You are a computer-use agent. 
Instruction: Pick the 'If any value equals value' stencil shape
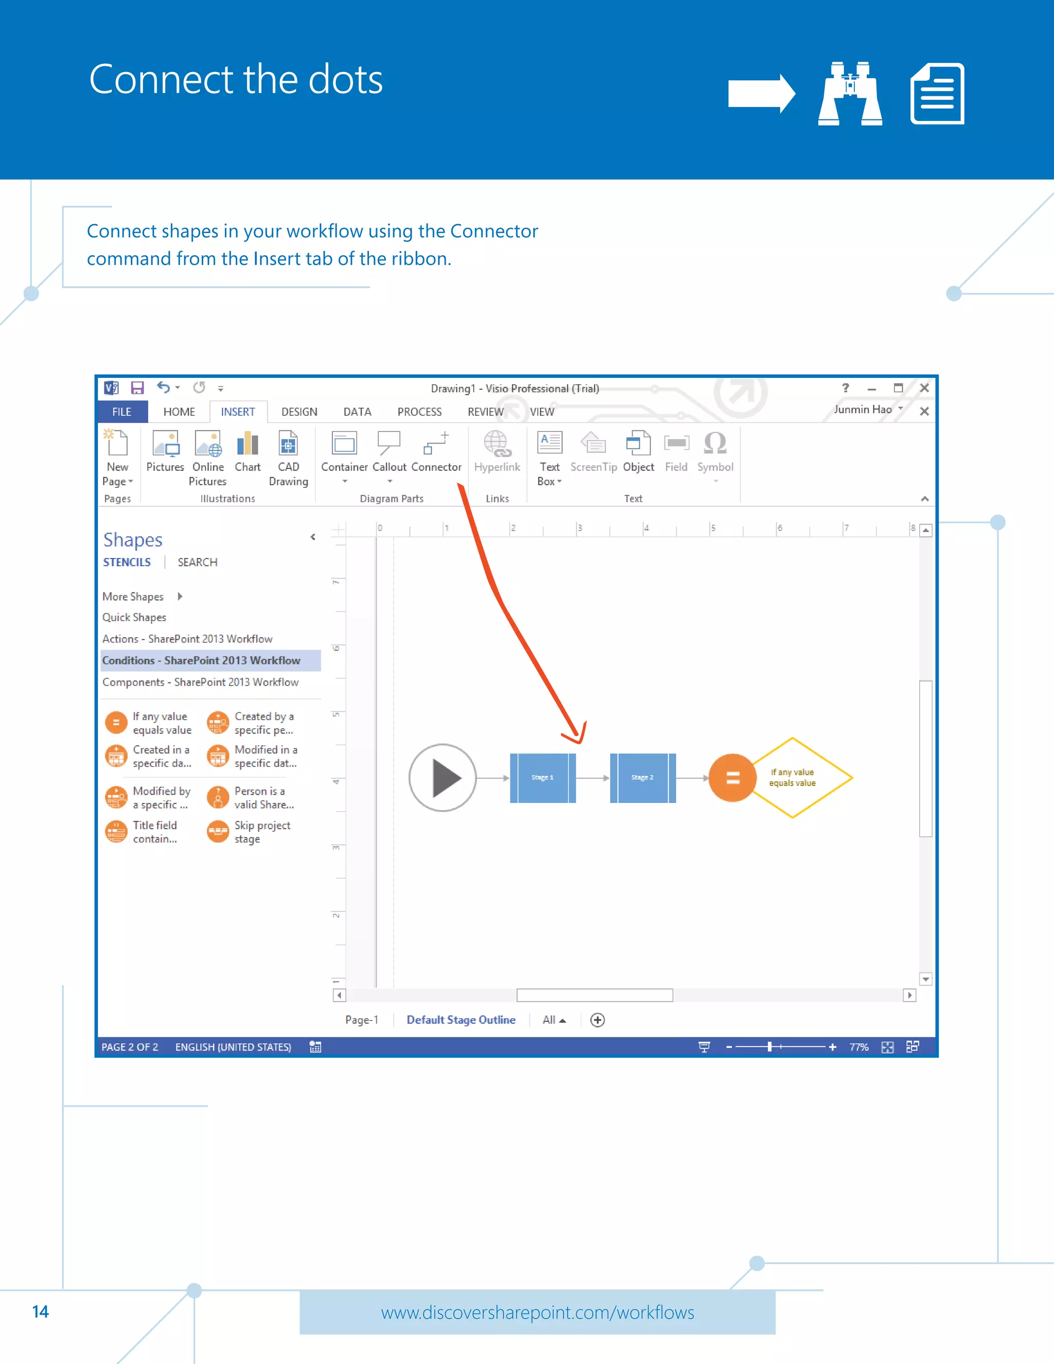[149, 723]
